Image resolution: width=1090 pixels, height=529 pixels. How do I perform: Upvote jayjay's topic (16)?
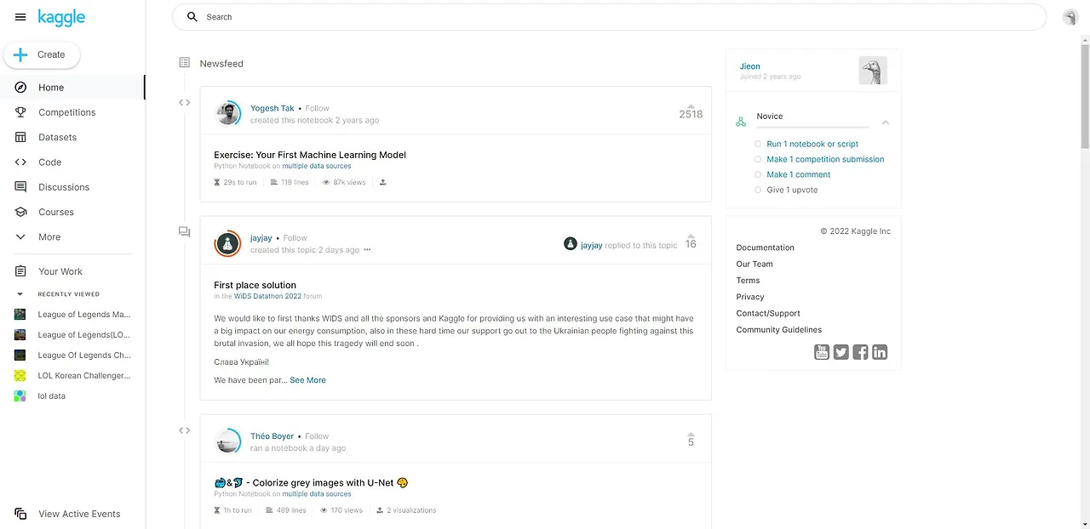click(x=691, y=236)
